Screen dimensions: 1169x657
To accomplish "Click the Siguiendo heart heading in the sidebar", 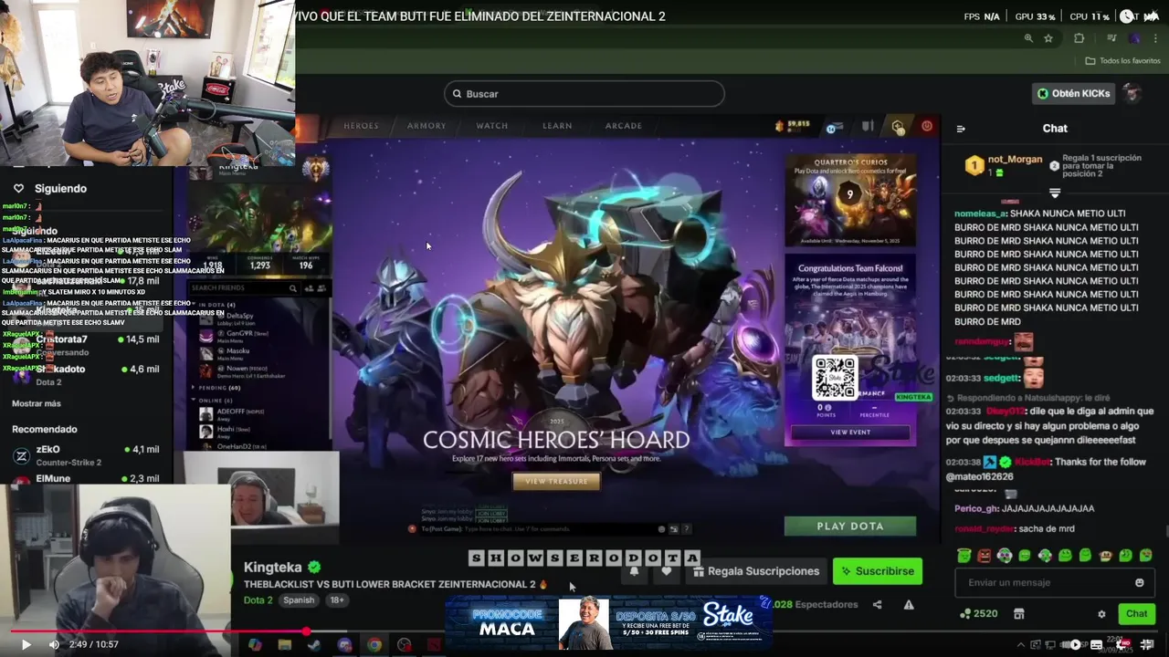I will tap(51, 188).
